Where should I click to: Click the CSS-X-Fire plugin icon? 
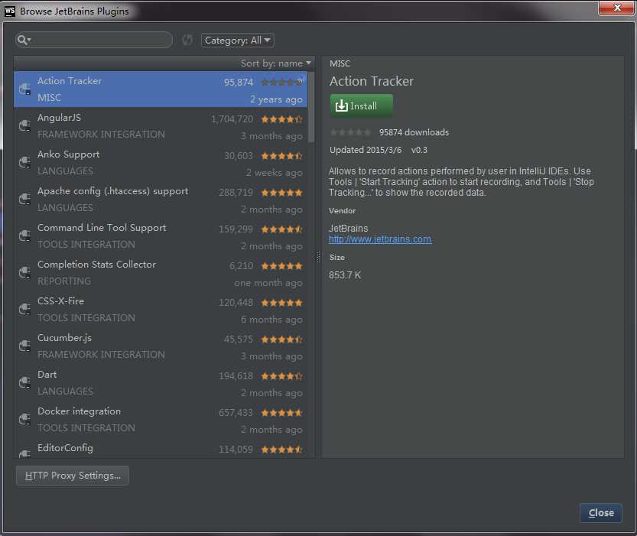point(24,309)
